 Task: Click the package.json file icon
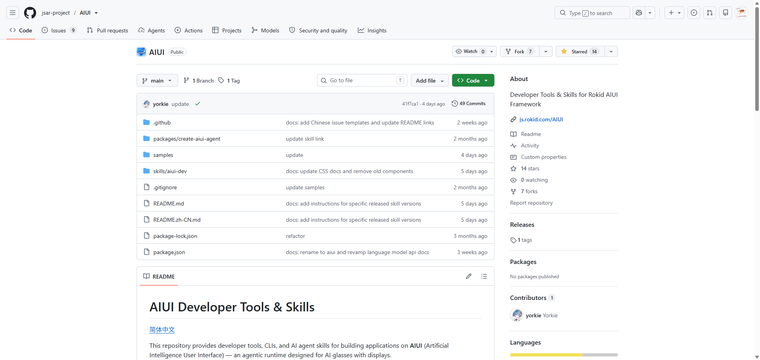pyautogui.click(x=146, y=252)
